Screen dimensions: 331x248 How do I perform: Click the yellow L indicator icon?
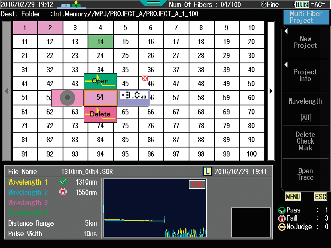207,172
